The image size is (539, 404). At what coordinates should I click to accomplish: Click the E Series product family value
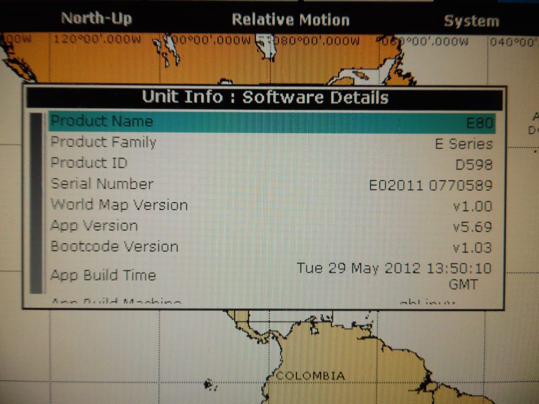coord(464,144)
